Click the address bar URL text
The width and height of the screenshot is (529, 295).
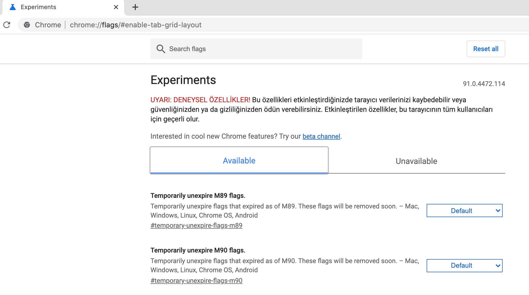(x=136, y=25)
